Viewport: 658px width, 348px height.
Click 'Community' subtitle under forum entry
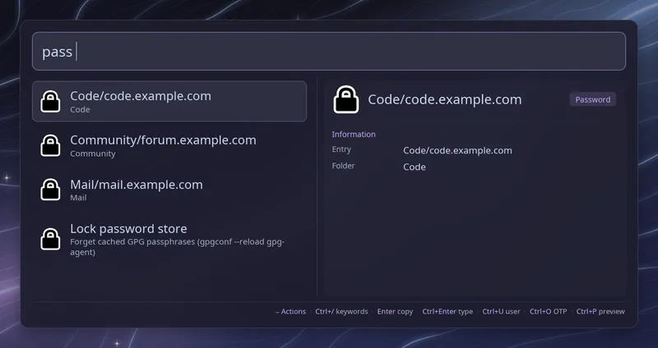coord(93,153)
